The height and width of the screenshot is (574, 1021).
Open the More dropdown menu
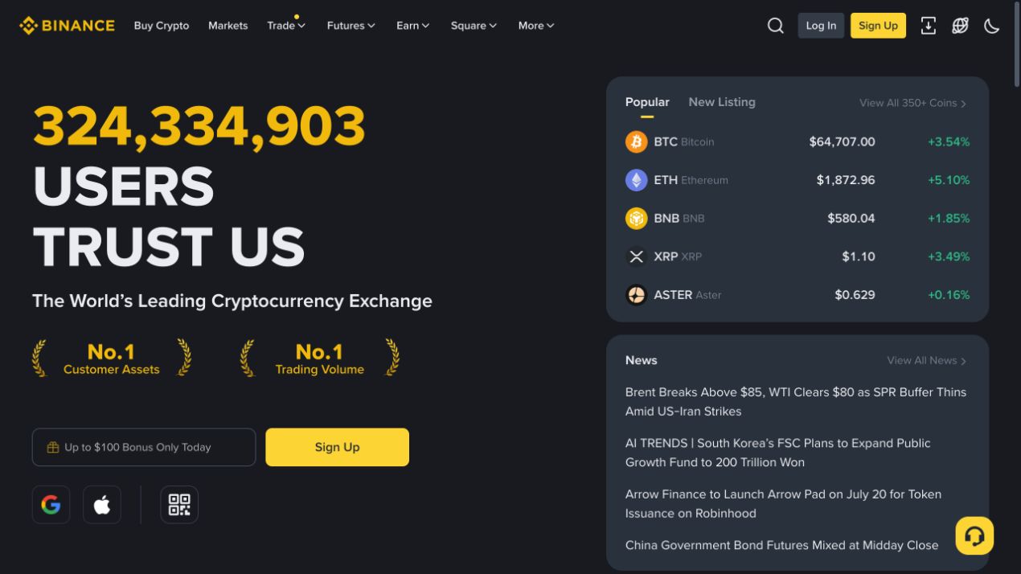pos(536,26)
